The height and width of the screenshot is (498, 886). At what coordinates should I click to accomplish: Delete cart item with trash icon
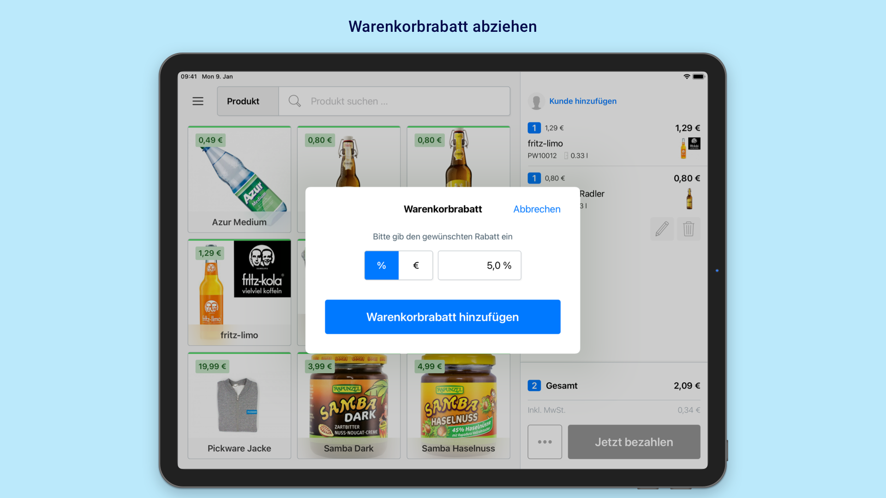tap(688, 229)
